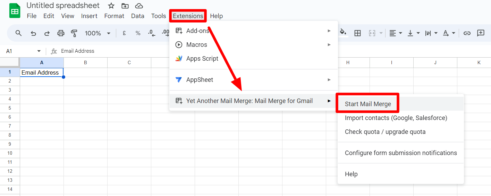The width and height of the screenshot is (491, 196).
Task: Format as currency with pound icon
Action: [124, 33]
